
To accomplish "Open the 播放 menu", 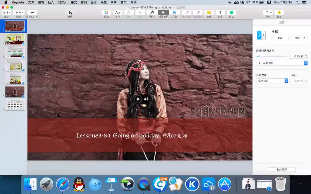I will pos(104,2).
